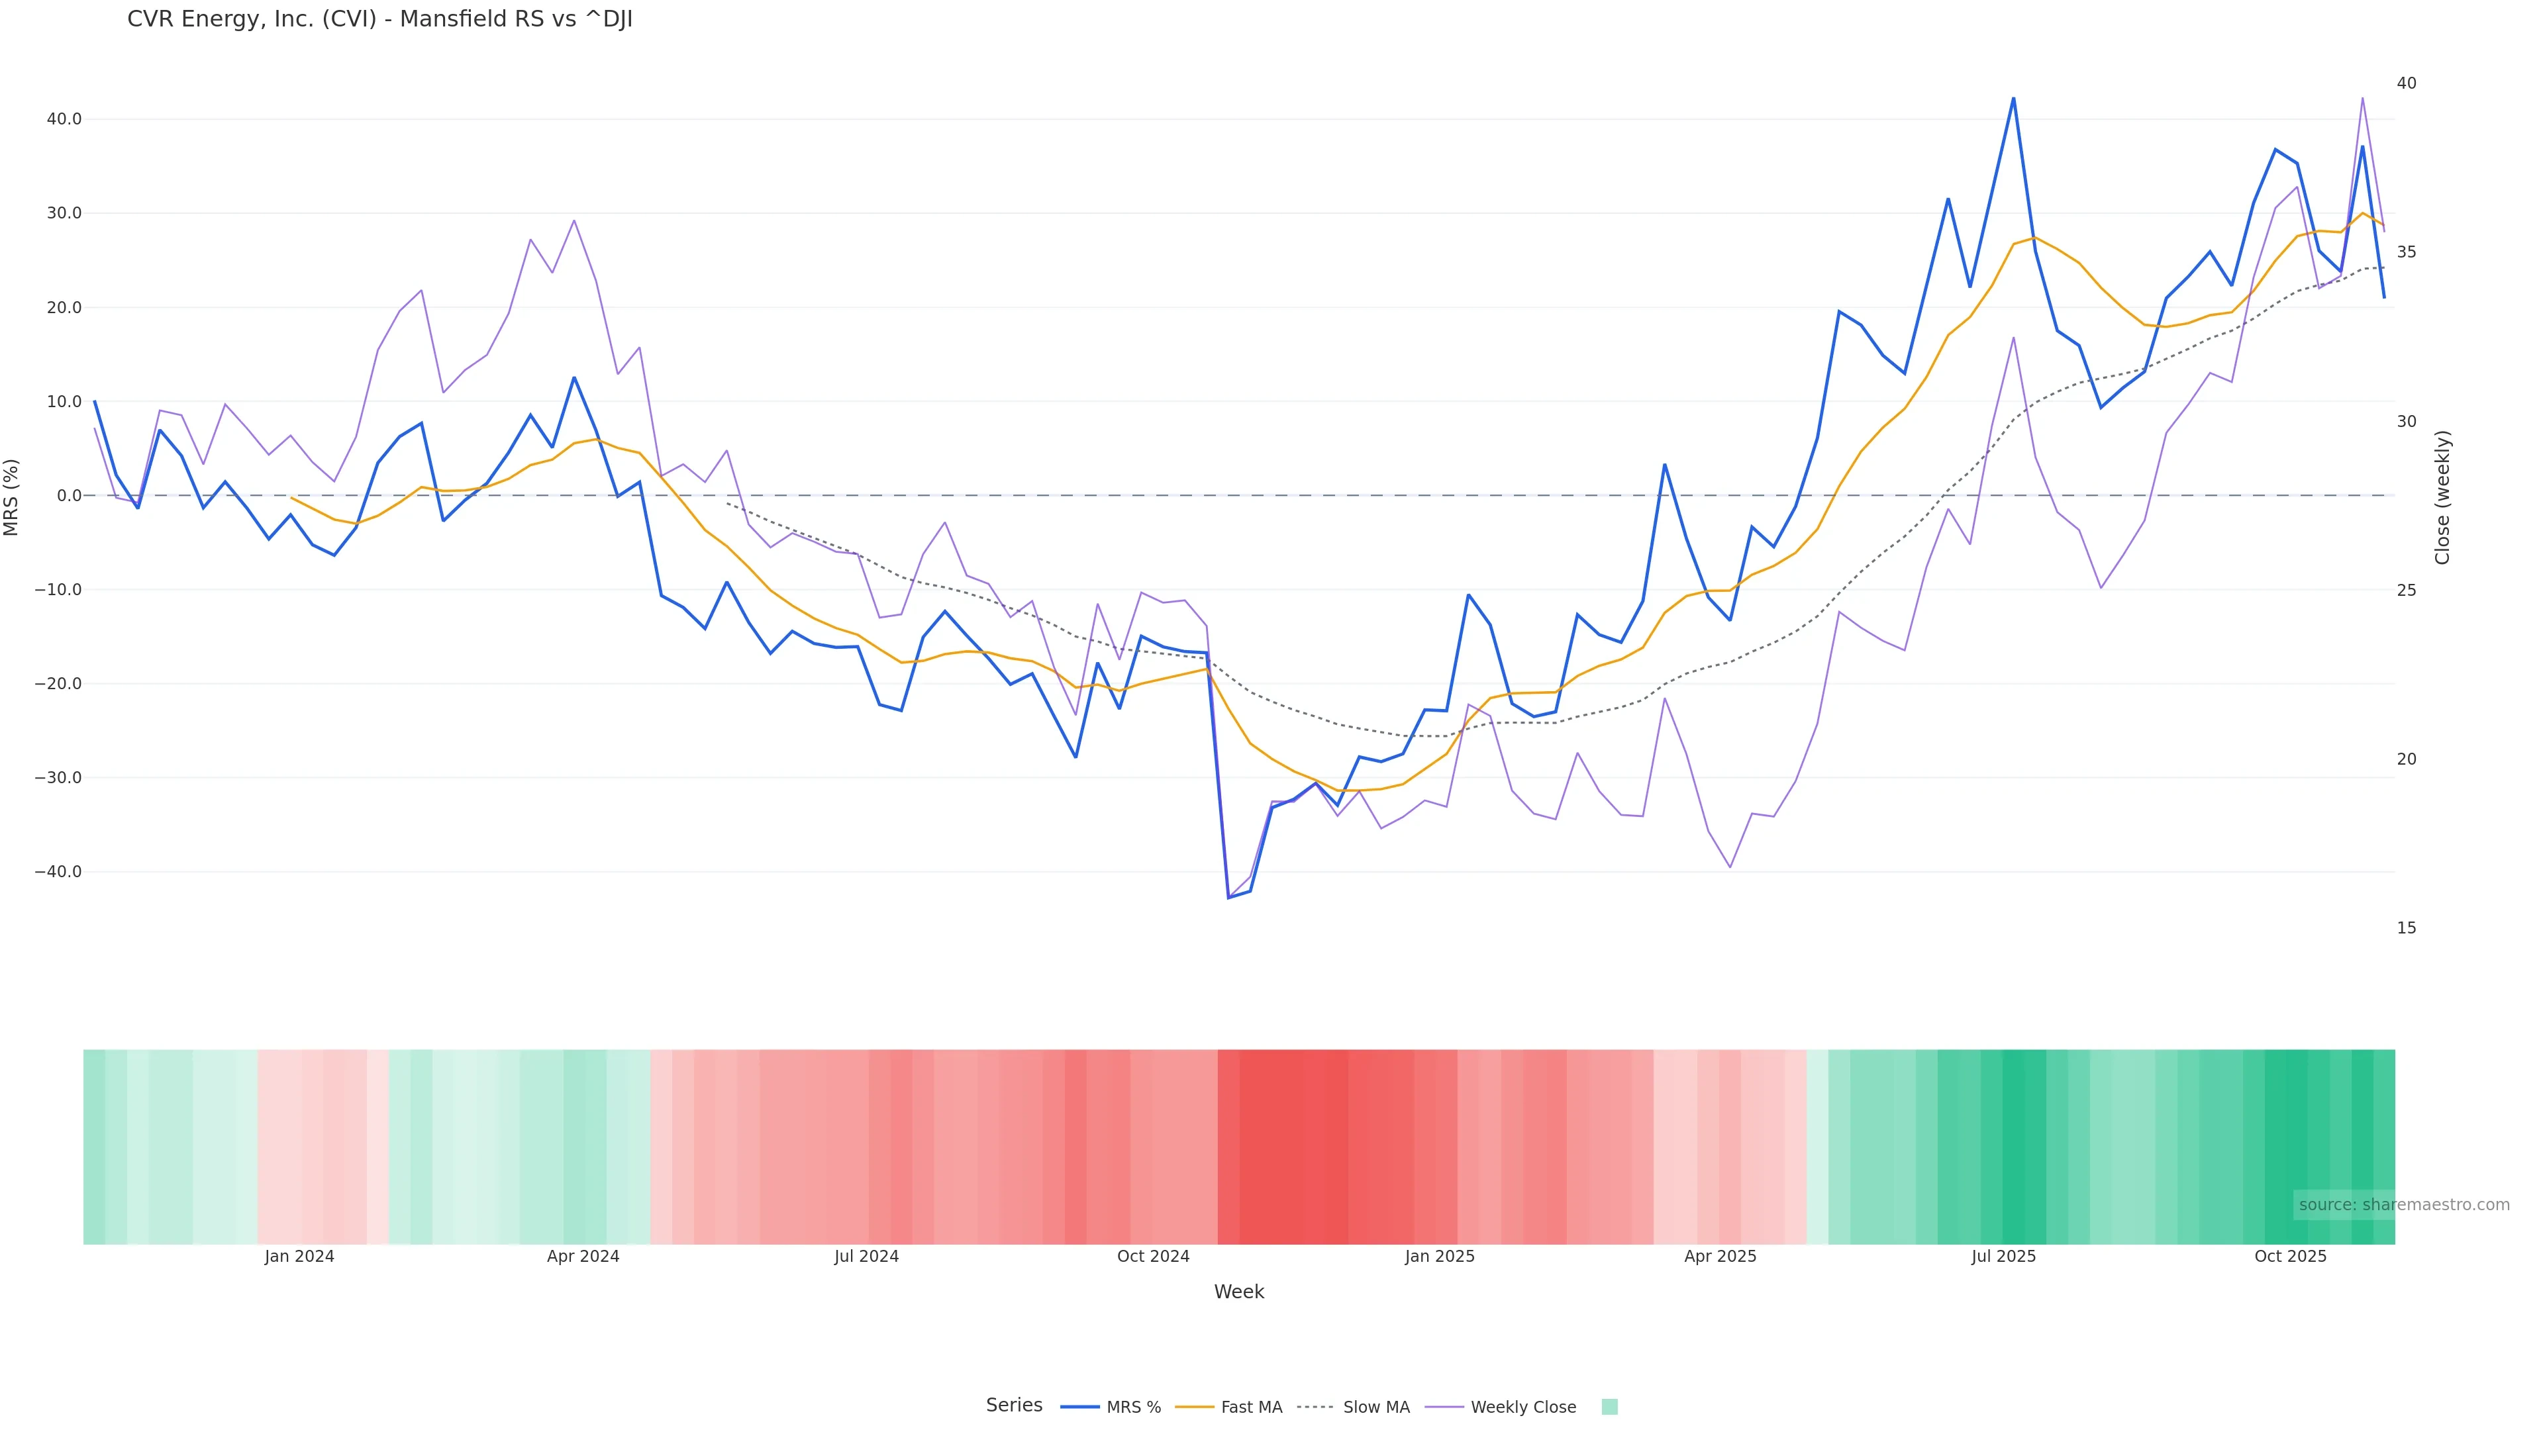
Task: Click the 15 tick on right axis
Action: (2407, 929)
